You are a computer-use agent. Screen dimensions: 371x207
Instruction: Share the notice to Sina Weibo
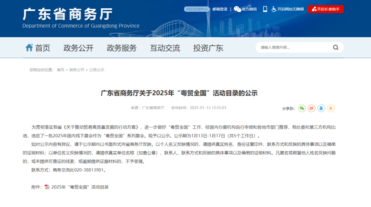click(312, 108)
